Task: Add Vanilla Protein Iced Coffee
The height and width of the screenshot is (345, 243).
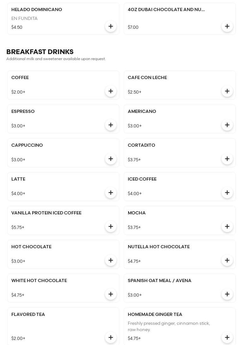Action: pyautogui.click(x=111, y=227)
